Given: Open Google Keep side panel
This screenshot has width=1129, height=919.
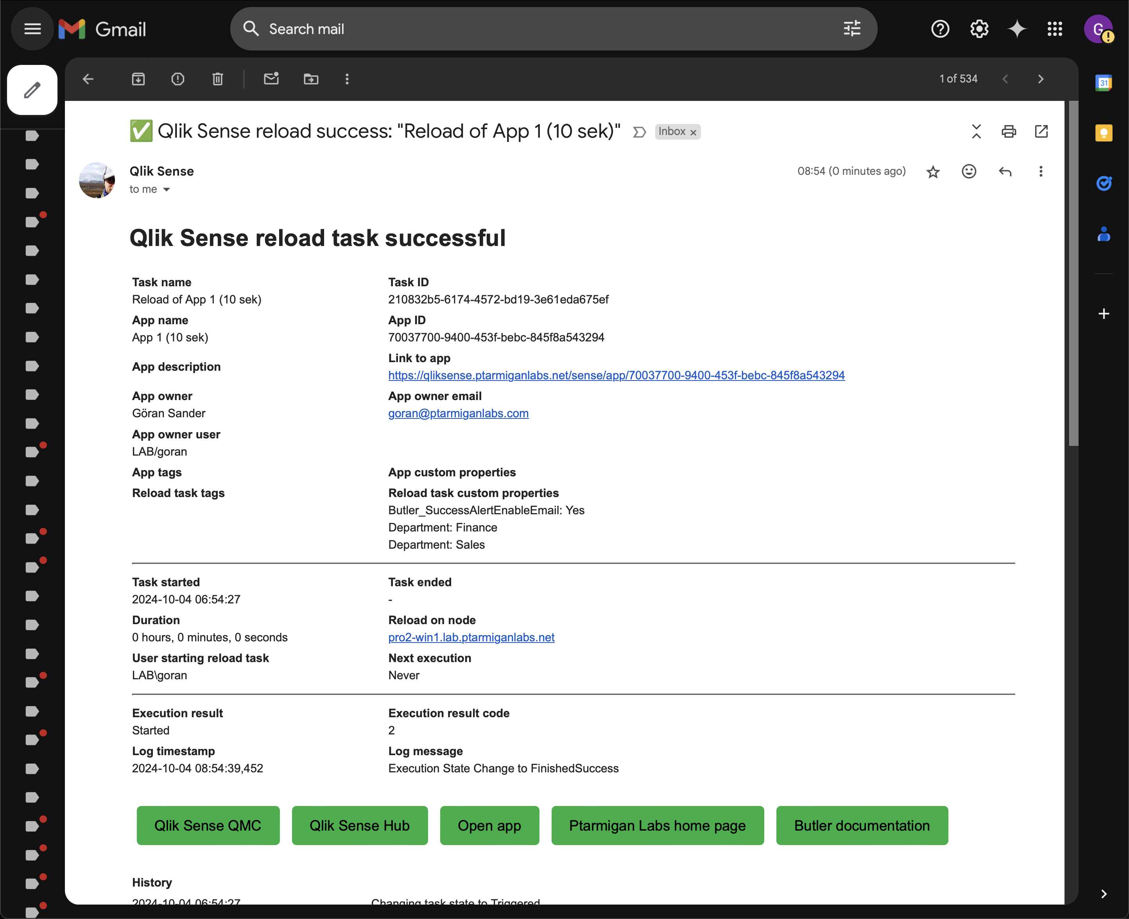Looking at the screenshot, I should (1104, 133).
